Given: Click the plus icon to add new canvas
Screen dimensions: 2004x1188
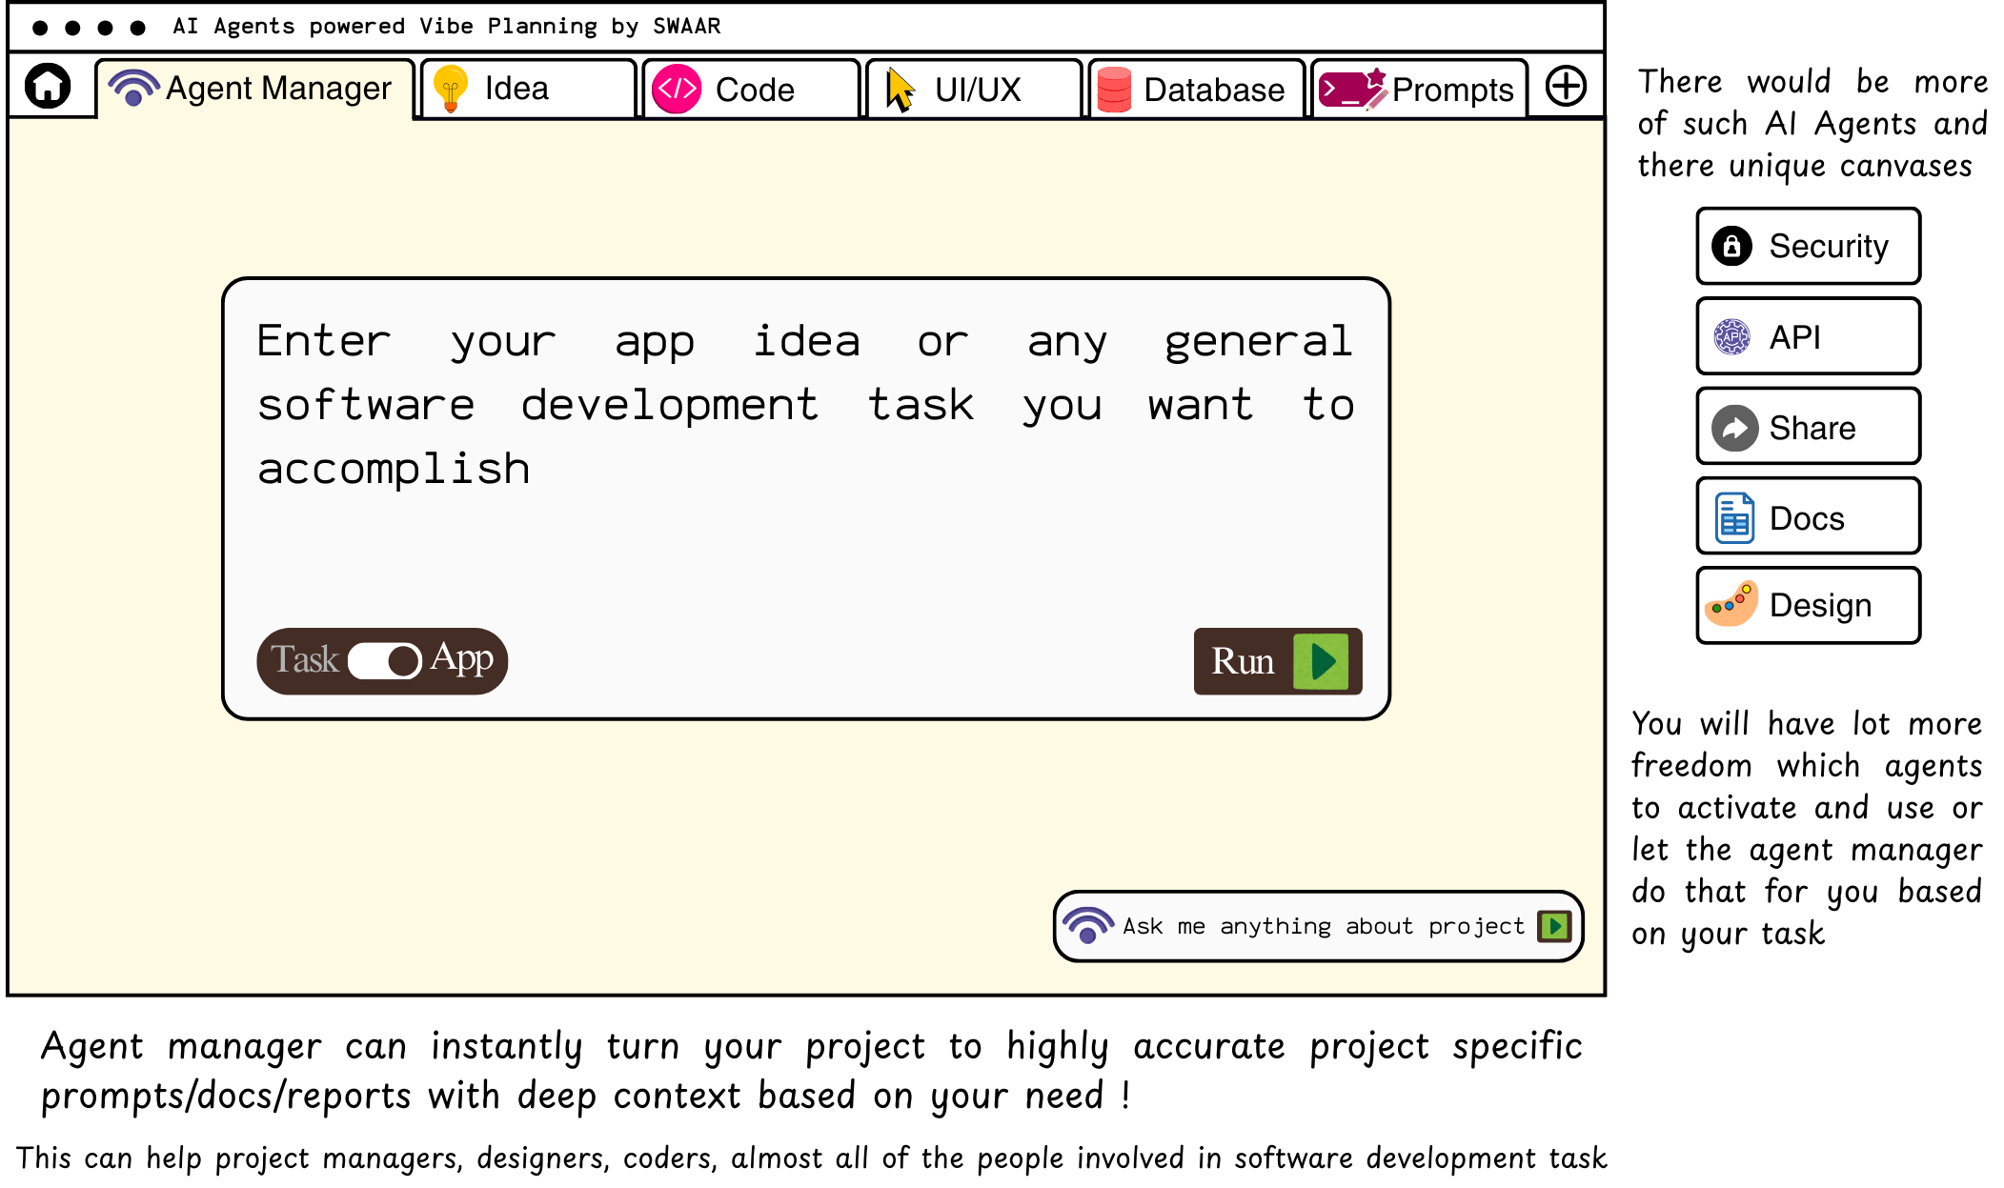Looking at the screenshot, I should [x=1566, y=87].
